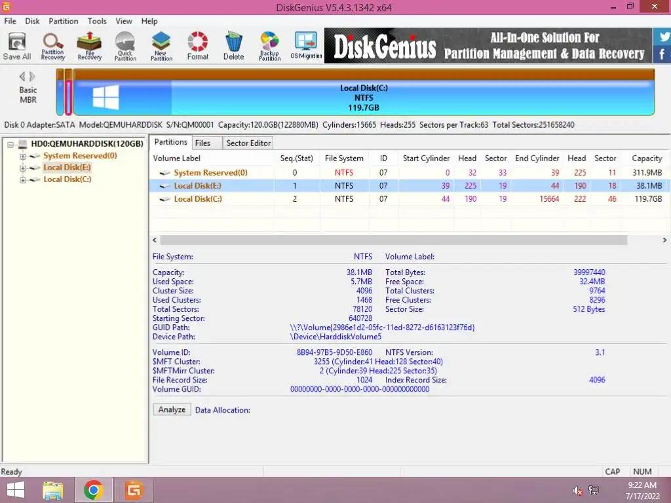The height and width of the screenshot is (503, 671).
Task: Open the View menu
Action: [124, 21]
